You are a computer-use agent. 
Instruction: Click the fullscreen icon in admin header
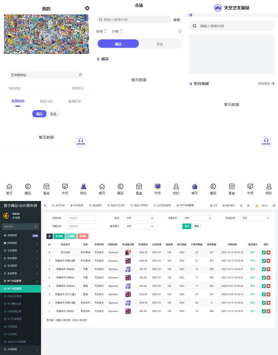[248, 206]
